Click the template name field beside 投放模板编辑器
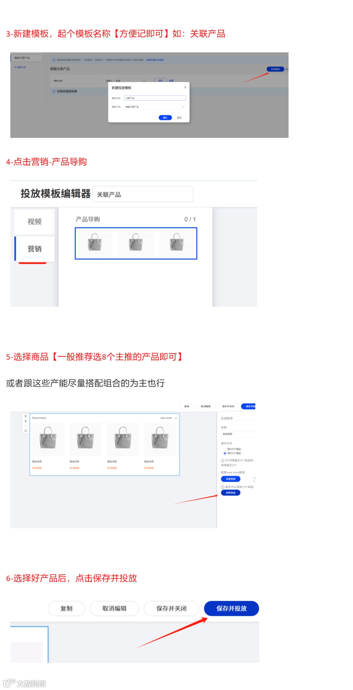The image size is (353, 690). (143, 194)
